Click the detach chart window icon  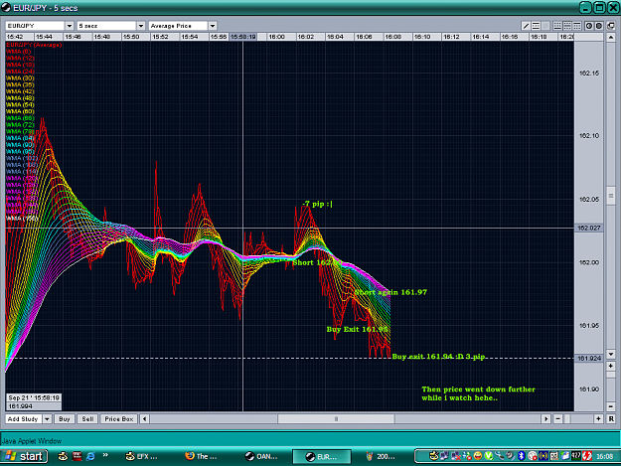click(x=611, y=26)
